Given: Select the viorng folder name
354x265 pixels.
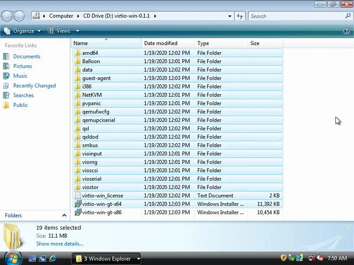Looking at the screenshot, I should (x=90, y=162).
